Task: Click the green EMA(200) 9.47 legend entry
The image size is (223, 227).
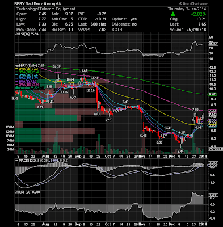Action: 27,72
